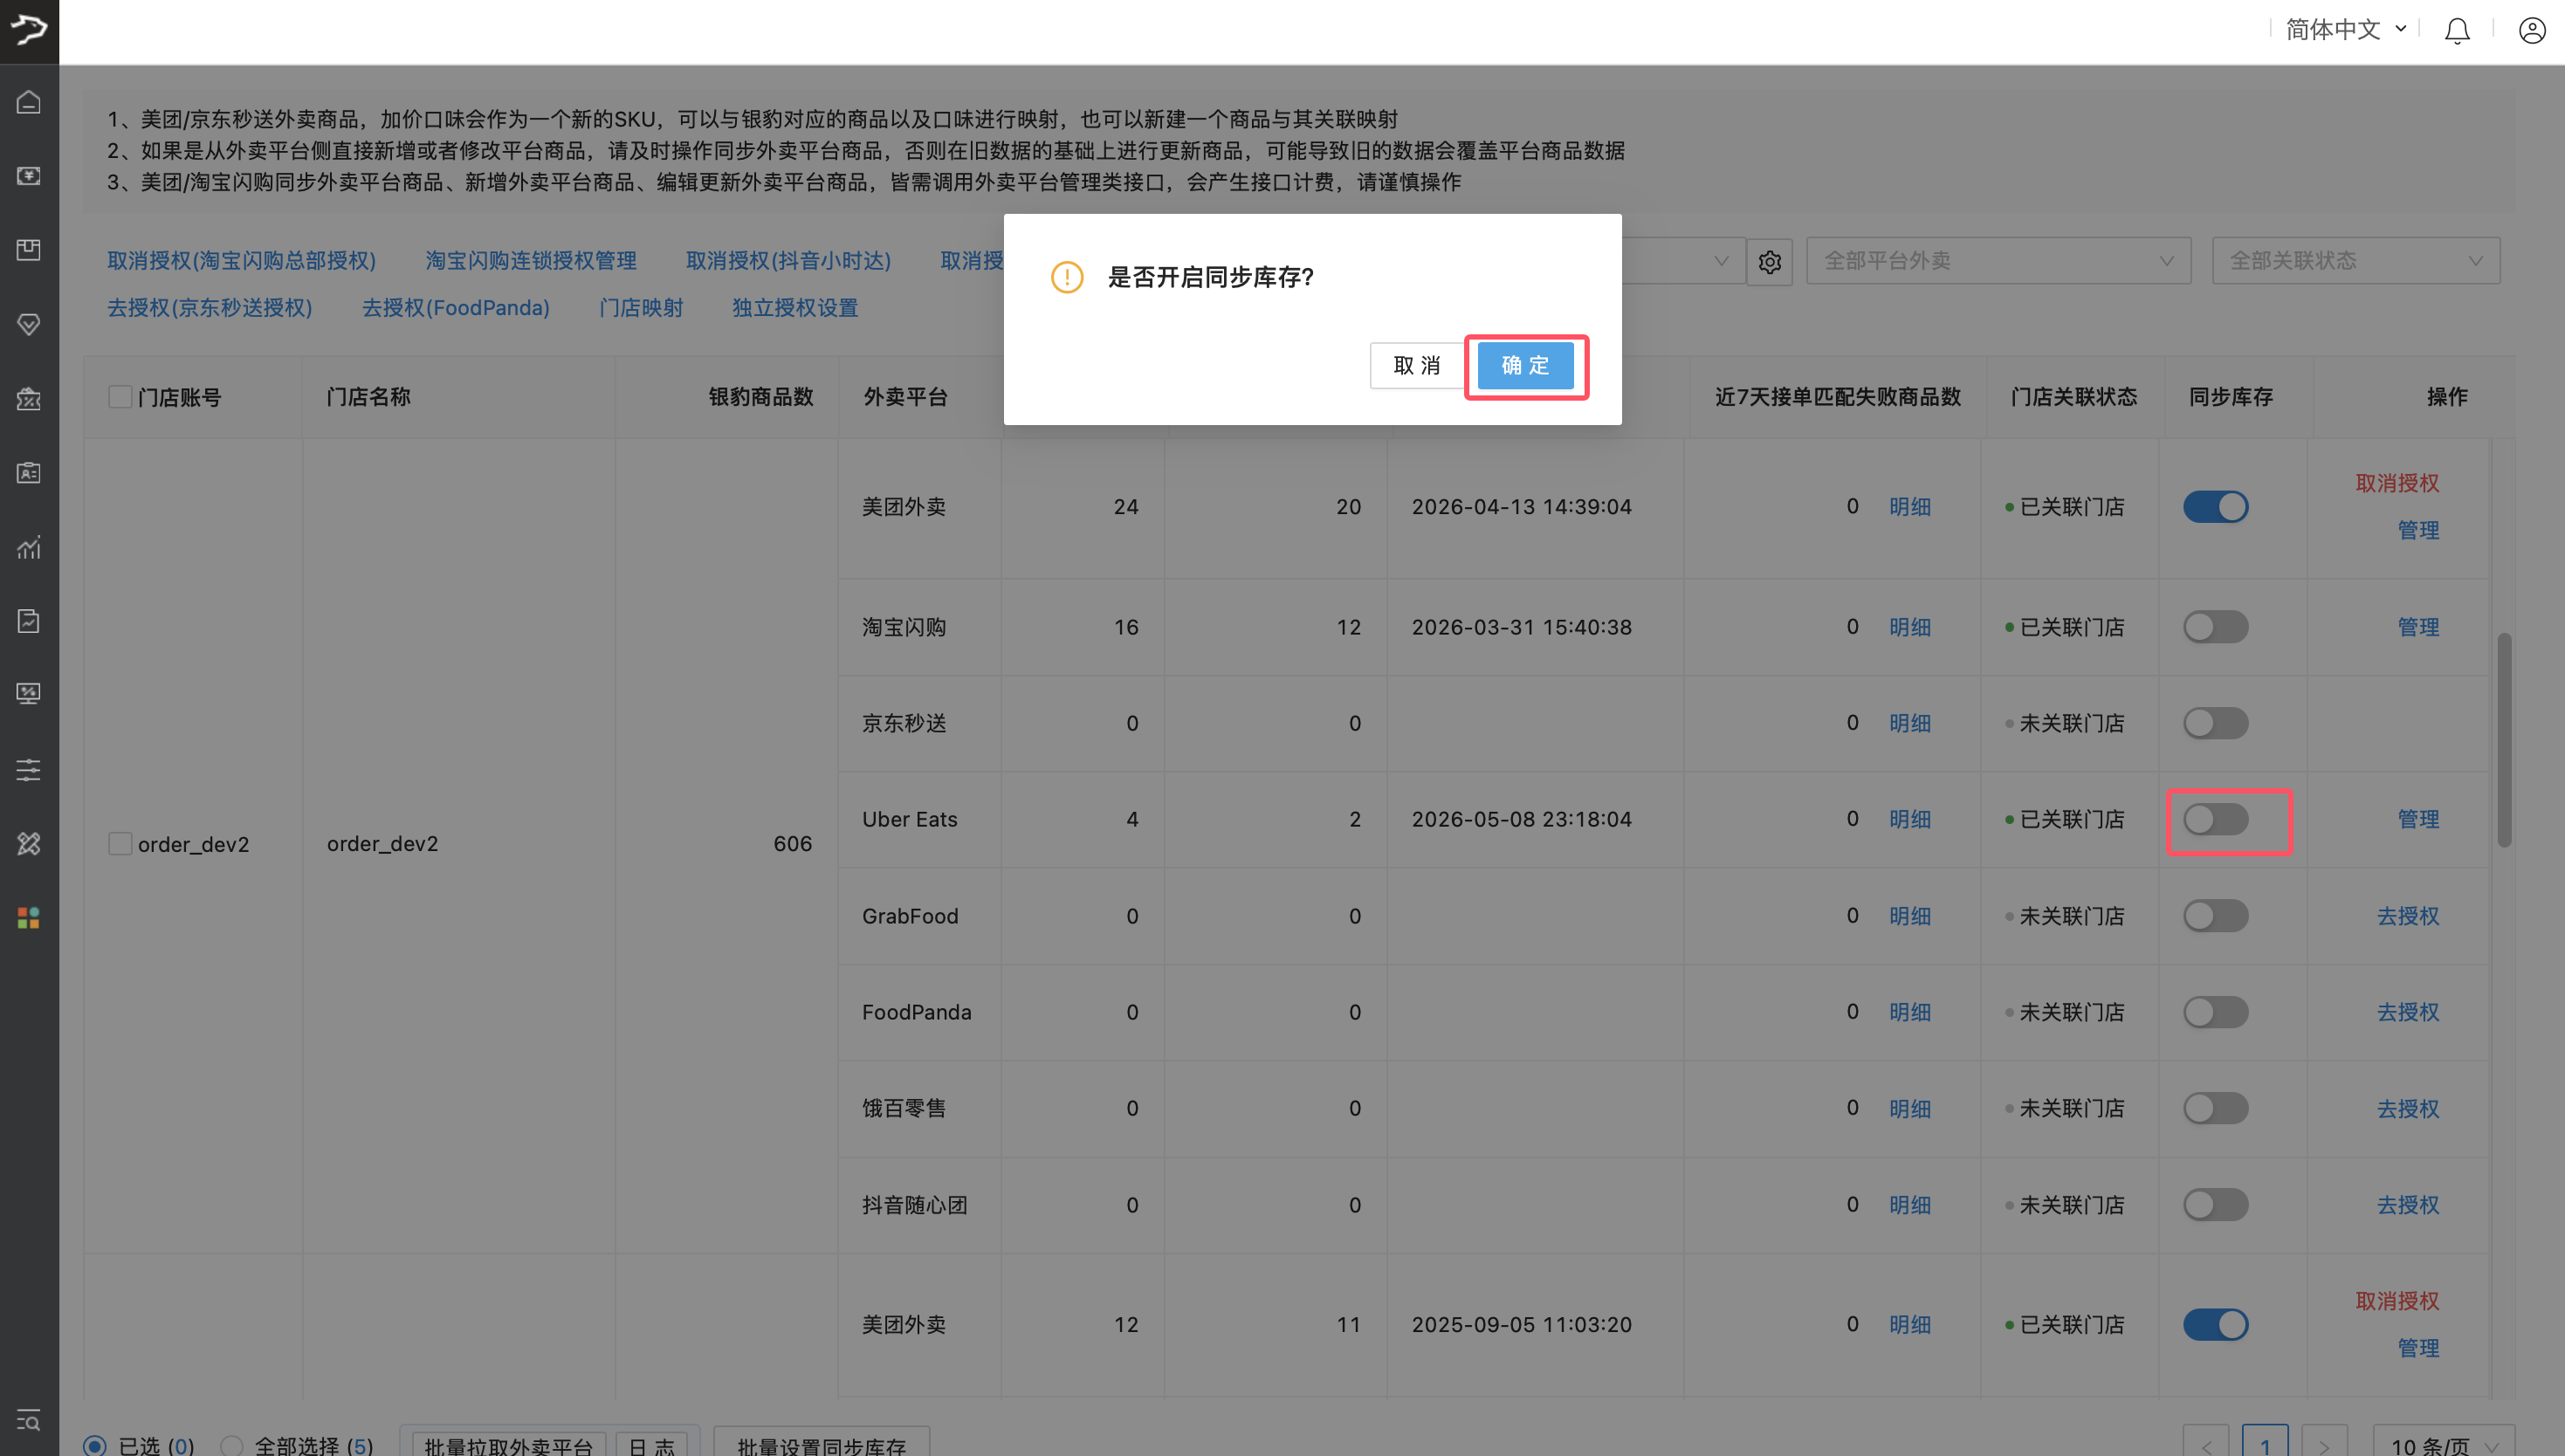2565x1456 pixels.
Task: Open the partially hidden dropdown left of gear
Action: point(1684,261)
